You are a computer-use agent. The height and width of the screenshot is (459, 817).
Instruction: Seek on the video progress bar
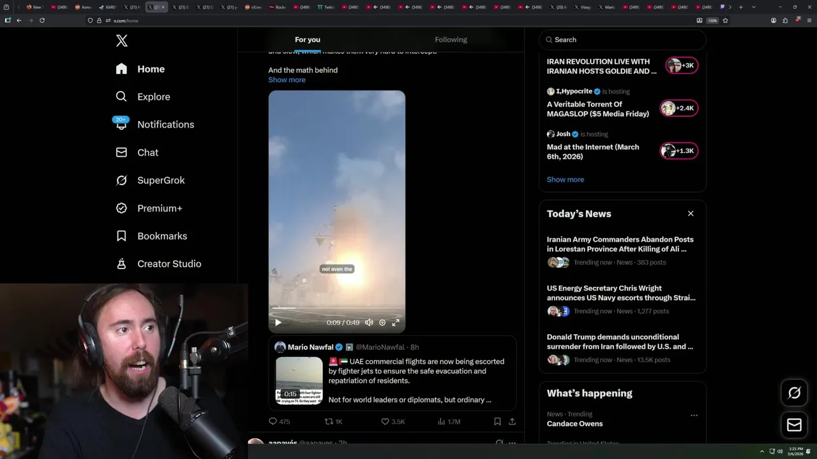tap(336, 309)
